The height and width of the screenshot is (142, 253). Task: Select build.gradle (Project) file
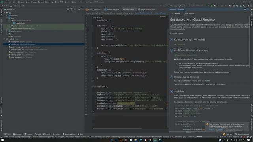point(20,42)
